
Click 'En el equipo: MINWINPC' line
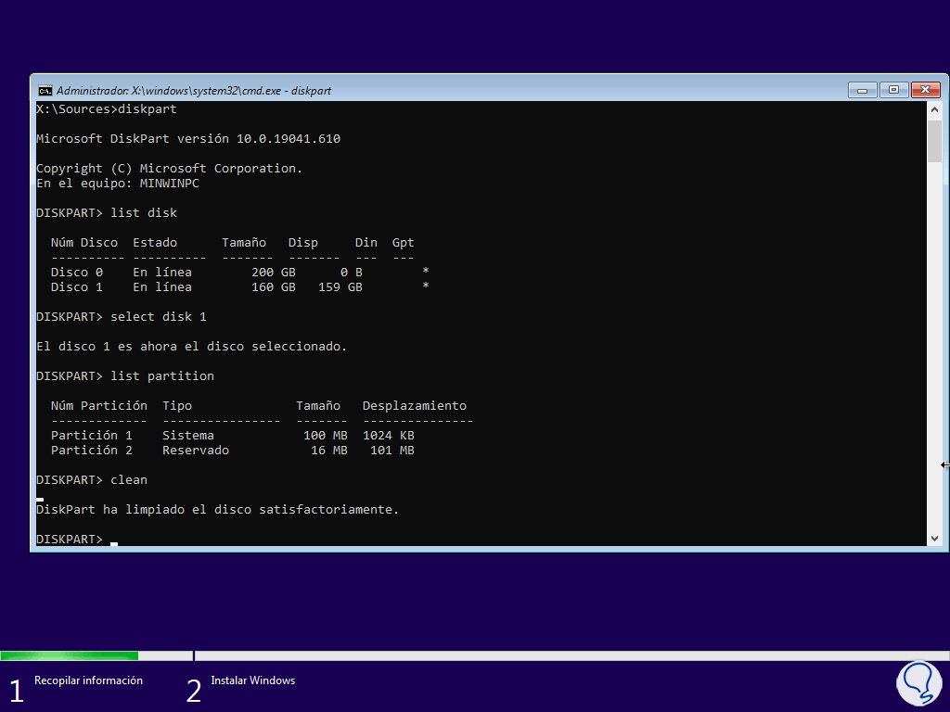pos(118,184)
